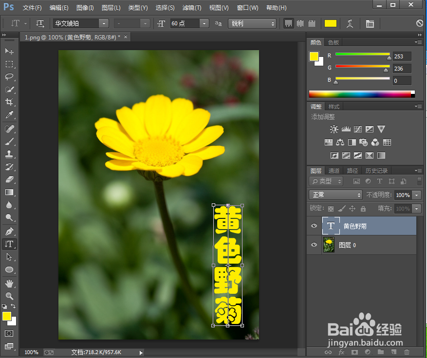Lock all layer attributes

pyautogui.click(x=363, y=208)
